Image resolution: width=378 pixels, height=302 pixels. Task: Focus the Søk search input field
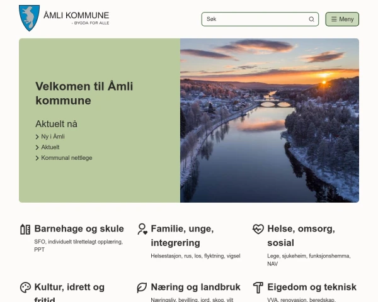255,20
